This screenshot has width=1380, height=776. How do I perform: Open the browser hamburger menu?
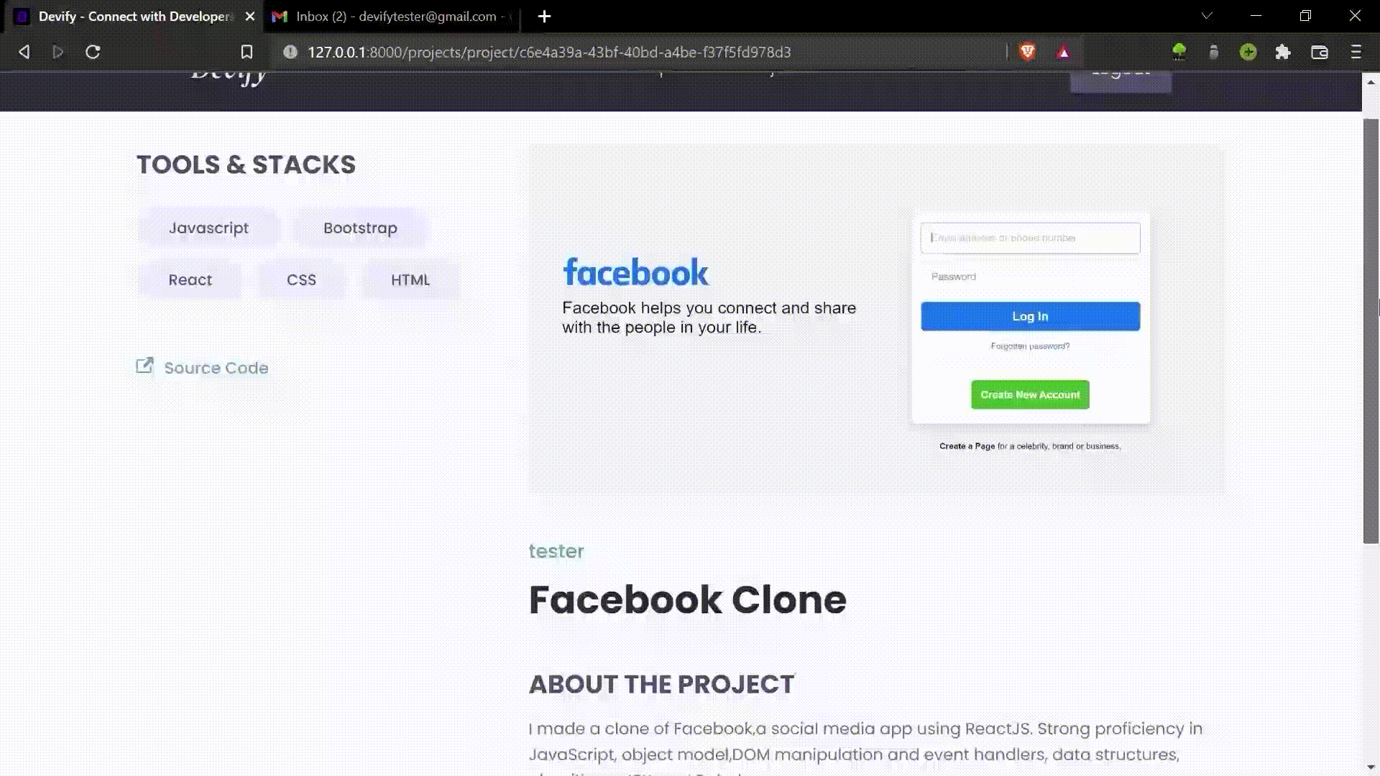click(1356, 52)
